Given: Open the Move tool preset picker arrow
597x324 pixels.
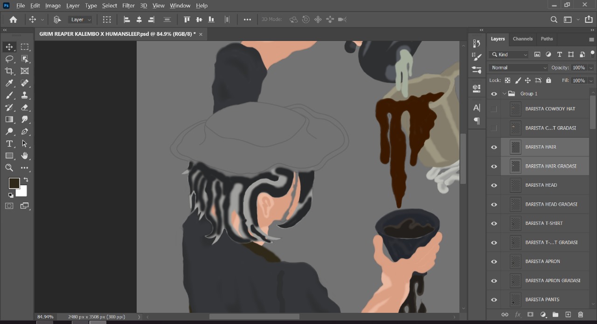Looking at the screenshot, I should pyautogui.click(x=42, y=20).
